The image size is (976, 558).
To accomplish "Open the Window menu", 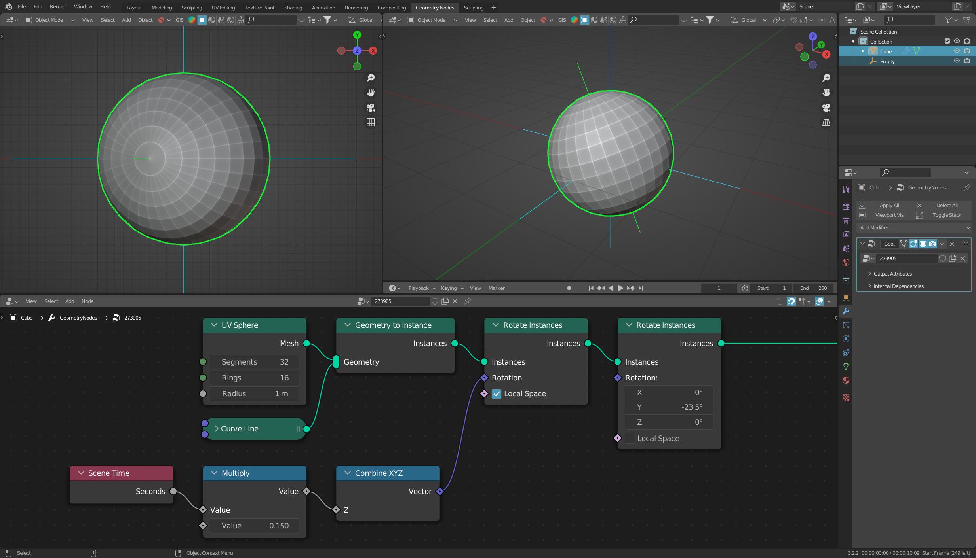I will (83, 7).
